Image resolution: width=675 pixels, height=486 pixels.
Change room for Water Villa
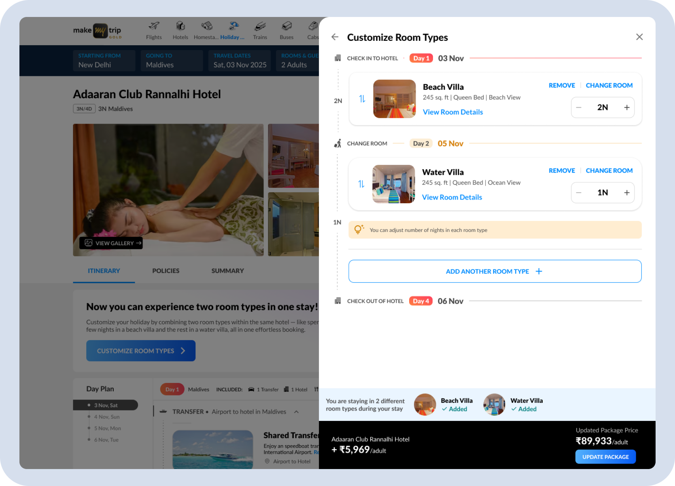click(x=609, y=170)
